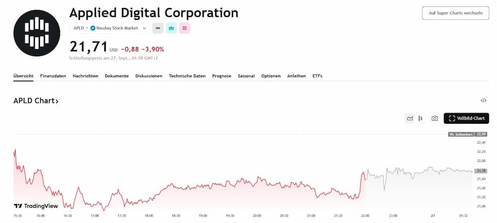Go to the Prognose tab
This screenshot has width=497, height=223.
tap(221, 76)
